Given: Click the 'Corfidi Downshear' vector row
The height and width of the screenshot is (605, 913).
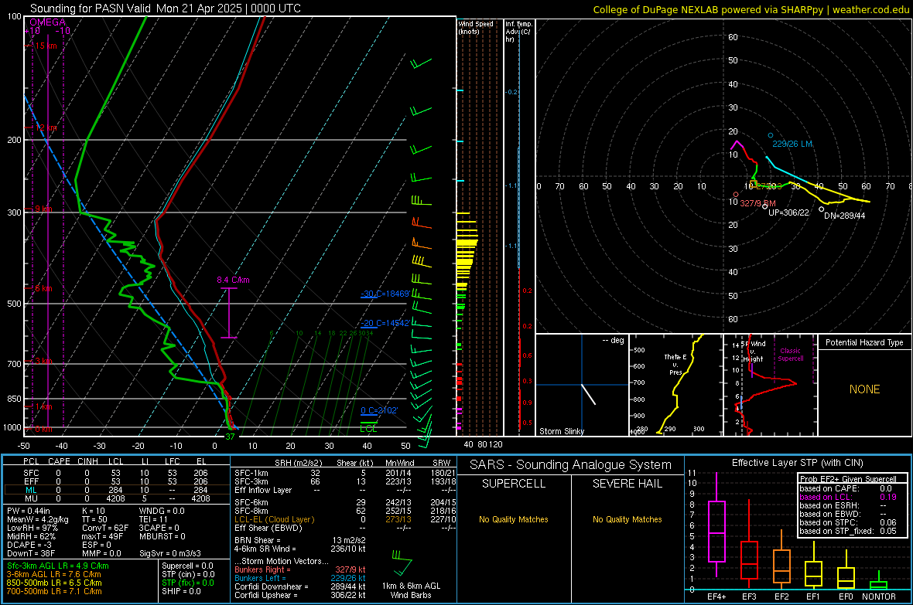Looking at the screenshot, I should (x=300, y=586).
